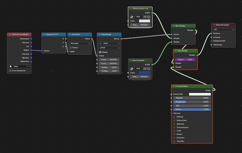Image resolution: width=242 pixels, height=153 pixels.
Task: Disable Clamp checkbox in the Map Range node
Action: pyautogui.click(x=100, y=52)
